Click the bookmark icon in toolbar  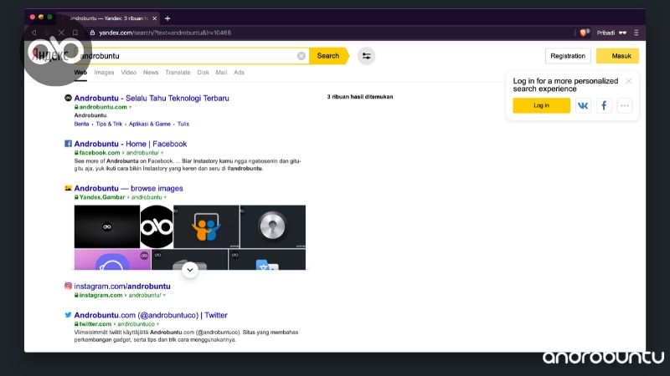[75, 33]
